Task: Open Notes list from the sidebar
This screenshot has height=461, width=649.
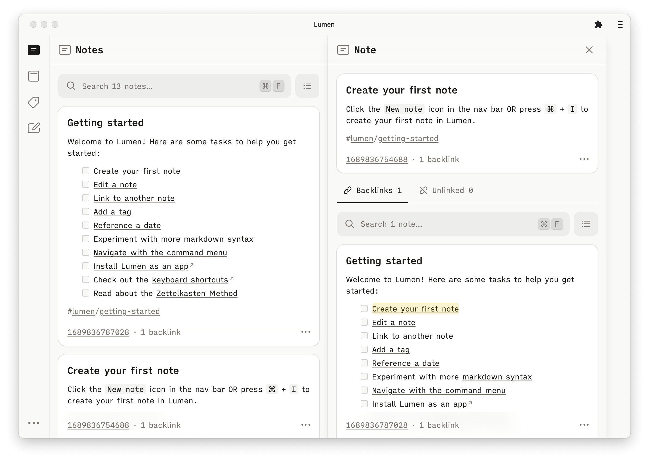Action: 33,50
